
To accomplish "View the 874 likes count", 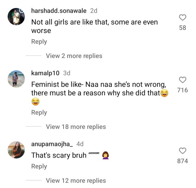I will coord(183,161).
